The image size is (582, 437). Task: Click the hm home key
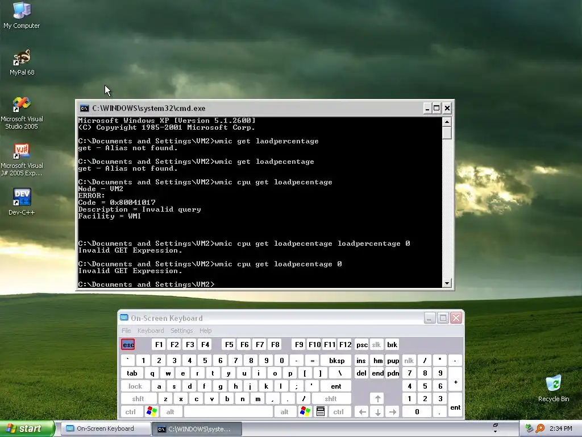point(377,360)
